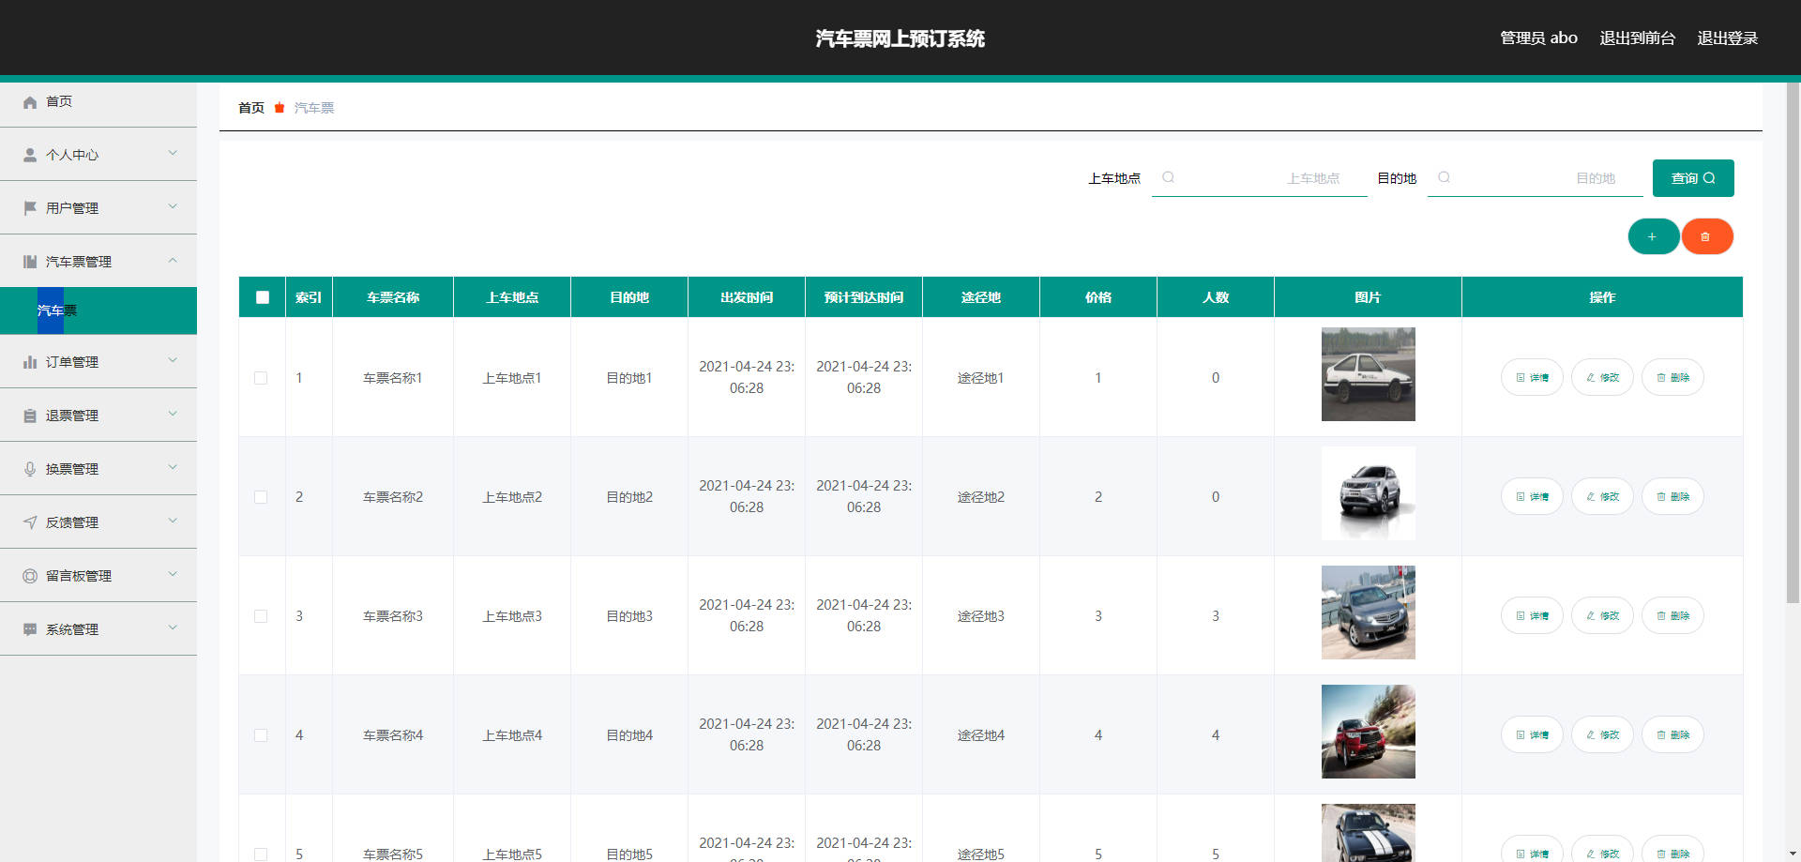Screen dimensions: 1801x862
Task: Click 管理员 abo in the header
Action: (1538, 38)
